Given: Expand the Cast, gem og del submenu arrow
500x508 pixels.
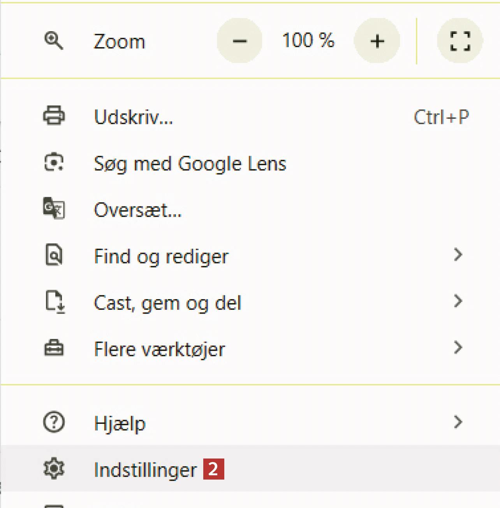Looking at the screenshot, I should [x=458, y=301].
